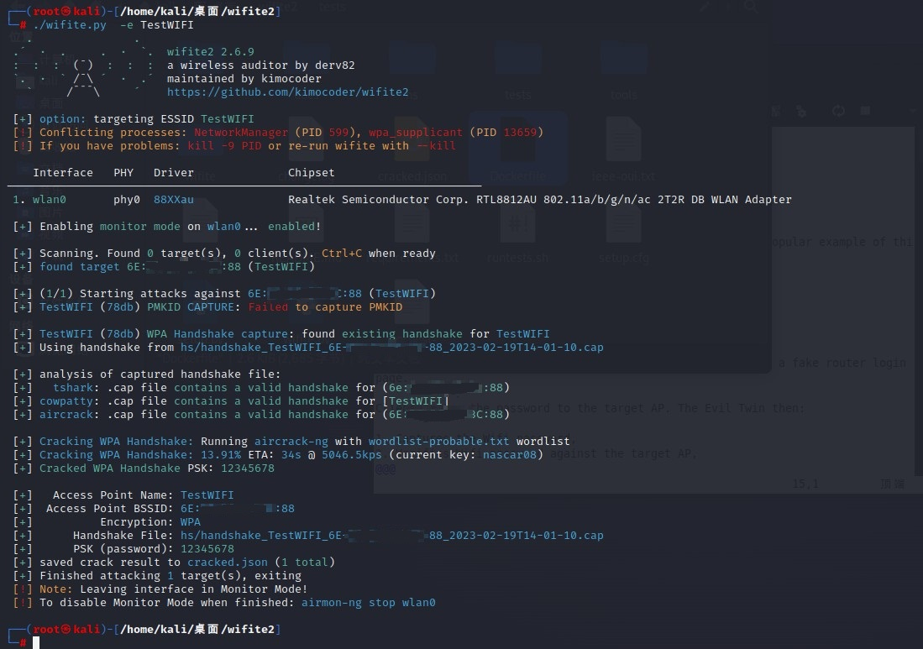Click '12345678' in Cracked WPA Handshake line
Viewport: 923px width, 649px height.
(247, 468)
